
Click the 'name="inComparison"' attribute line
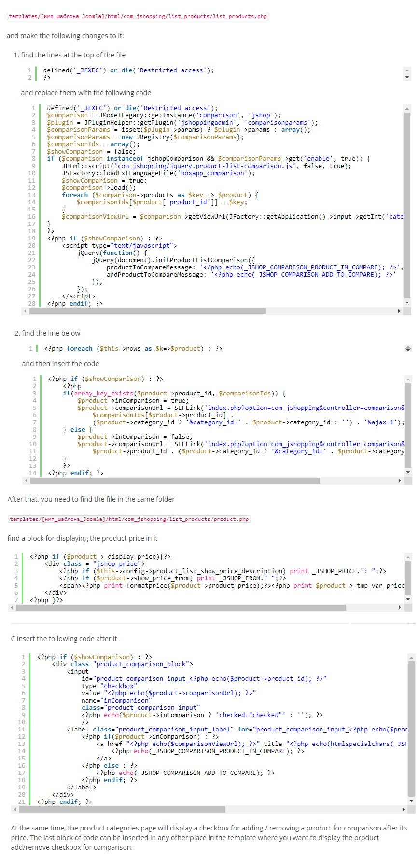(117, 701)
